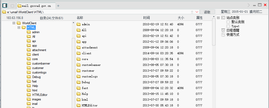Click the sidebar panel toggle icon

(5, 6)
